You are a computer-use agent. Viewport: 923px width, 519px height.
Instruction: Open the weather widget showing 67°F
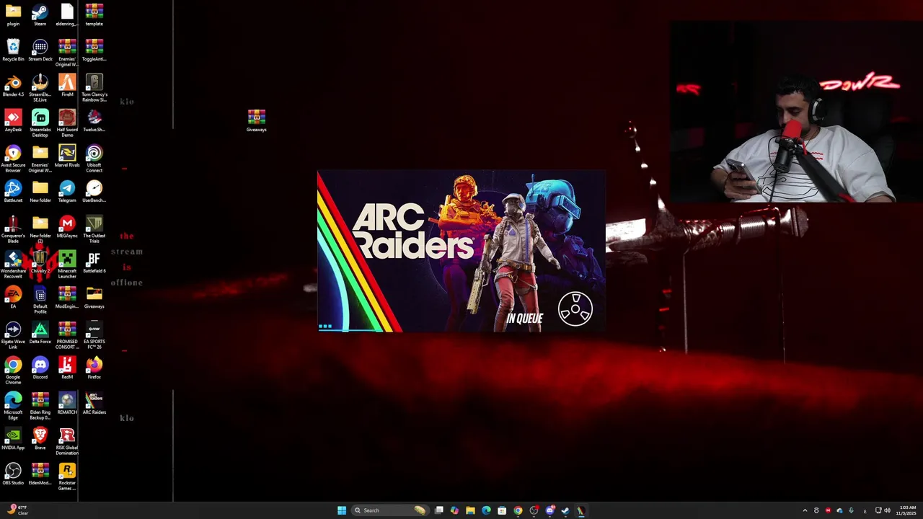point(17,510)
